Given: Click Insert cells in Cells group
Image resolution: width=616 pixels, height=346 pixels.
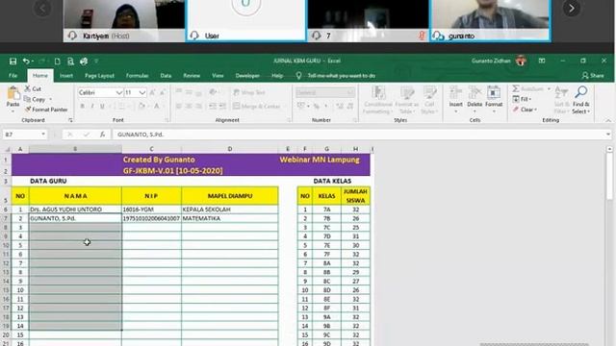Looking at the screenshot, I should point(455,100).
